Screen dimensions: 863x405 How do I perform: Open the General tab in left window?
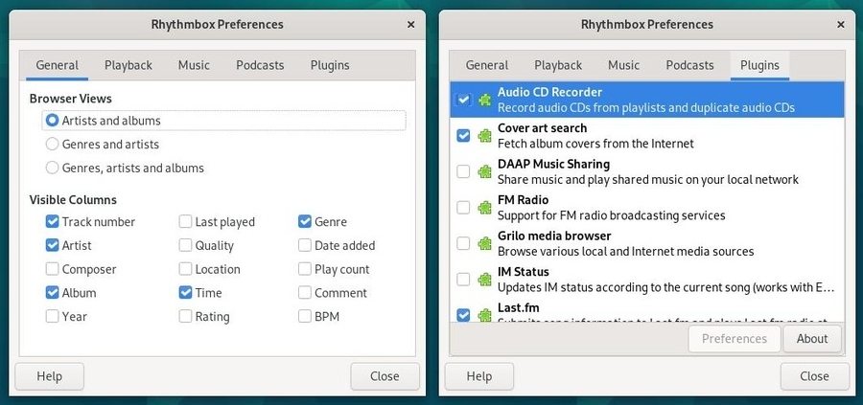tap(58, 65)
